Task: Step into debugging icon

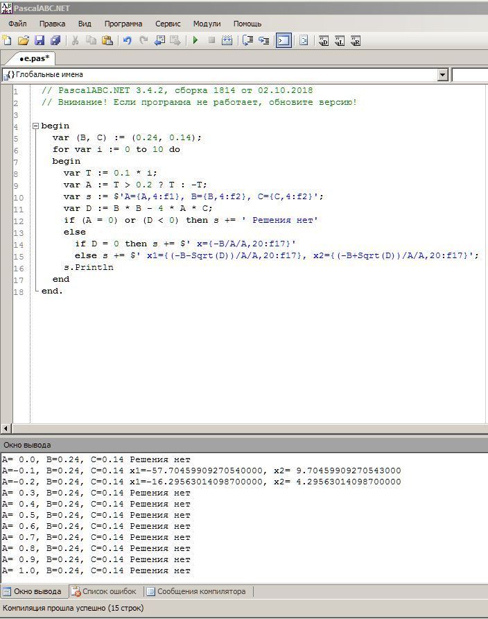Action: [x=263, y=40]
